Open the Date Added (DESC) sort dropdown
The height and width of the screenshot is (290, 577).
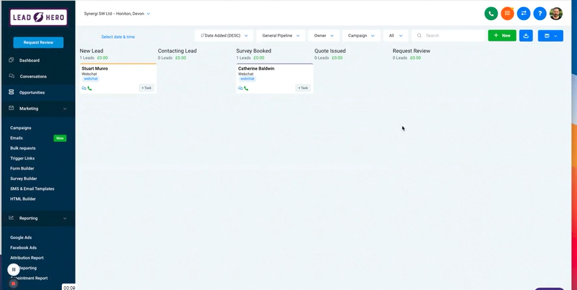coord(224,35)
